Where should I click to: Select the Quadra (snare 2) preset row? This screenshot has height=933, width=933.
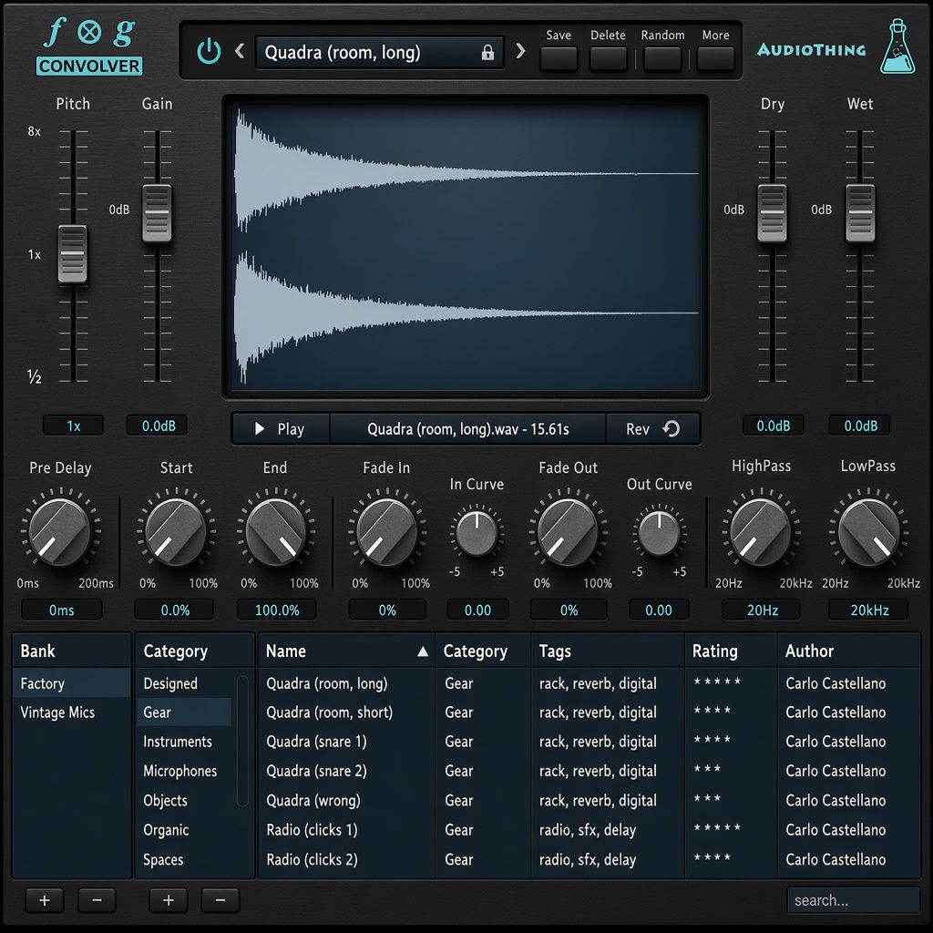590,771
